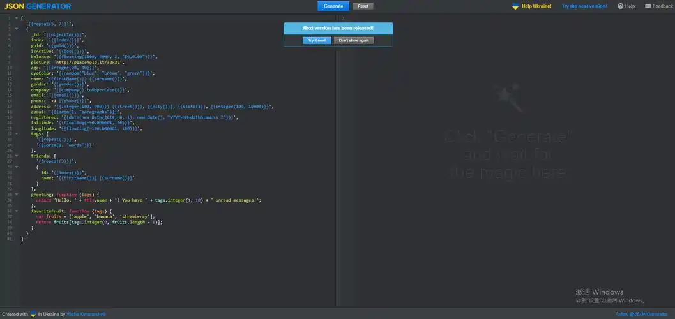Image resolution: width=675 pixels, height=319 pixels.
Task: Click the Ukraine heart icon in the footer
Action: [33, 314]
